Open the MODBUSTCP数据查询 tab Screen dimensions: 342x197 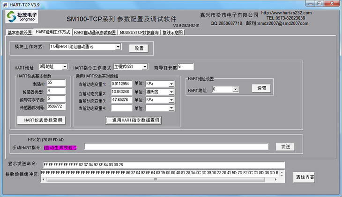point(139,33)
